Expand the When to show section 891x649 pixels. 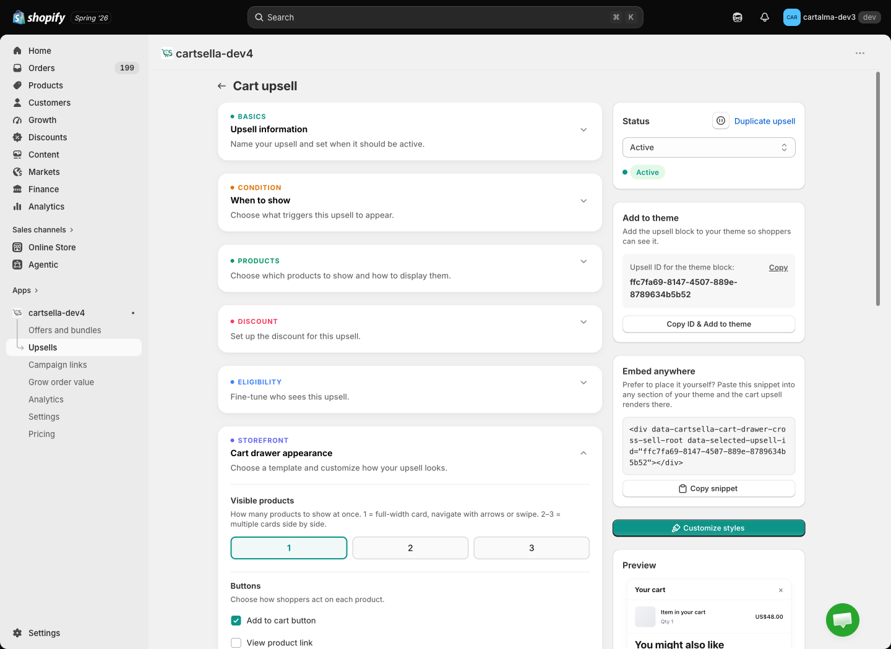click(583, 201)
